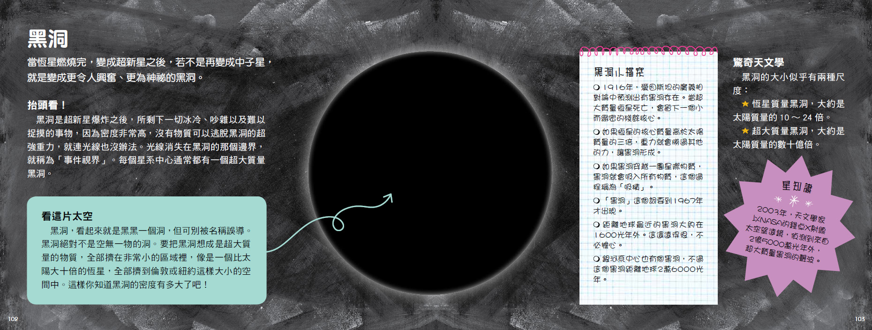Viewport: 872px width, 330px height.
Task: Click the 驚奇天文學 heading
Action: [x=758, y=62]
